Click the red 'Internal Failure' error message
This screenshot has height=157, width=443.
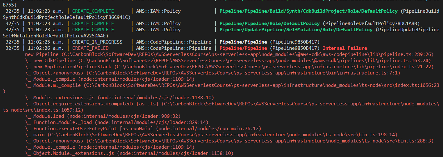pyautogui.click(x=345, y=48)
